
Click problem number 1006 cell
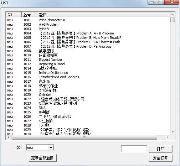pyautogui.click(x=27, y=42)
